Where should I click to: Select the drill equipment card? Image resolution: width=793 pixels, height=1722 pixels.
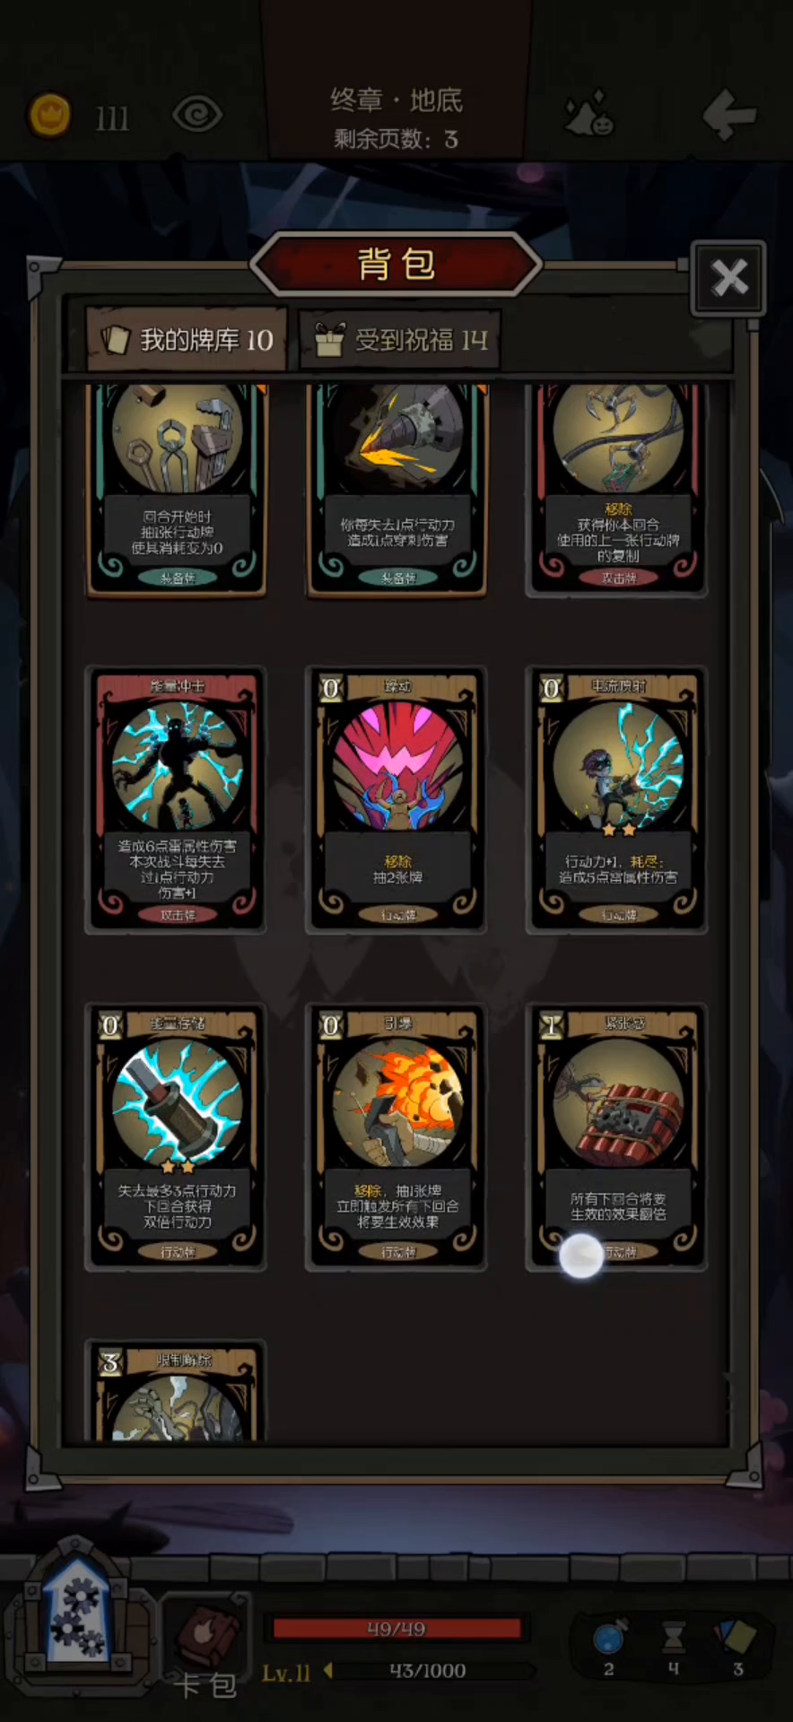[397, 490]
